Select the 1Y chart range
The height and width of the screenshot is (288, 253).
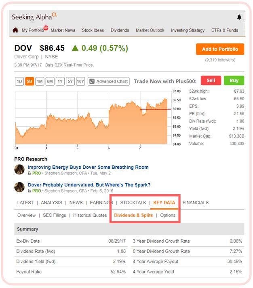tap(60, 81)
